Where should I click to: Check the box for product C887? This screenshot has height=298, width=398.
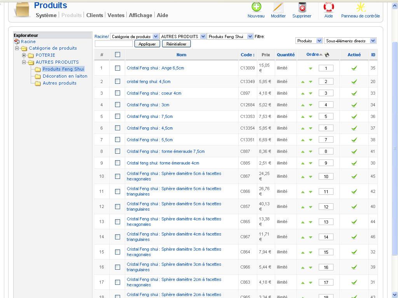point(117,151)
